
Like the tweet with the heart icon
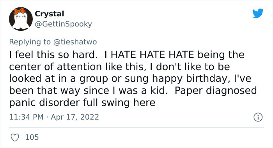point(15,137)
